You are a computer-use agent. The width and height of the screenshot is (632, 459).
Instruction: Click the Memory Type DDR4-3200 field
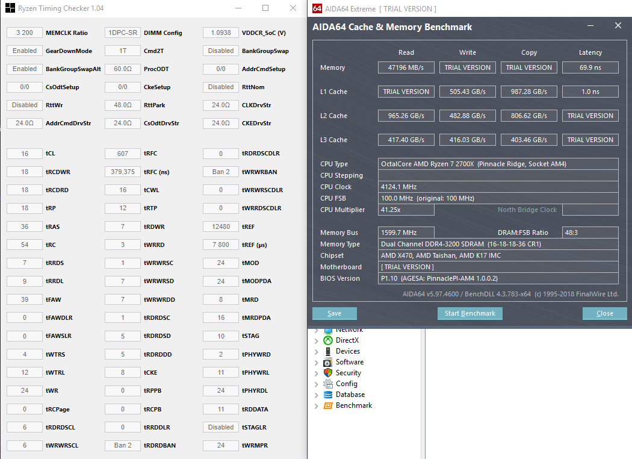[x=498, y=244]
